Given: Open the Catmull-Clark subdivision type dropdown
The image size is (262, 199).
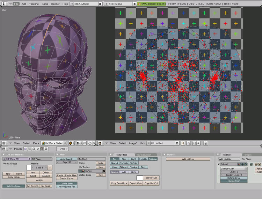Looking at the screenshot, I should coord(233,168).
